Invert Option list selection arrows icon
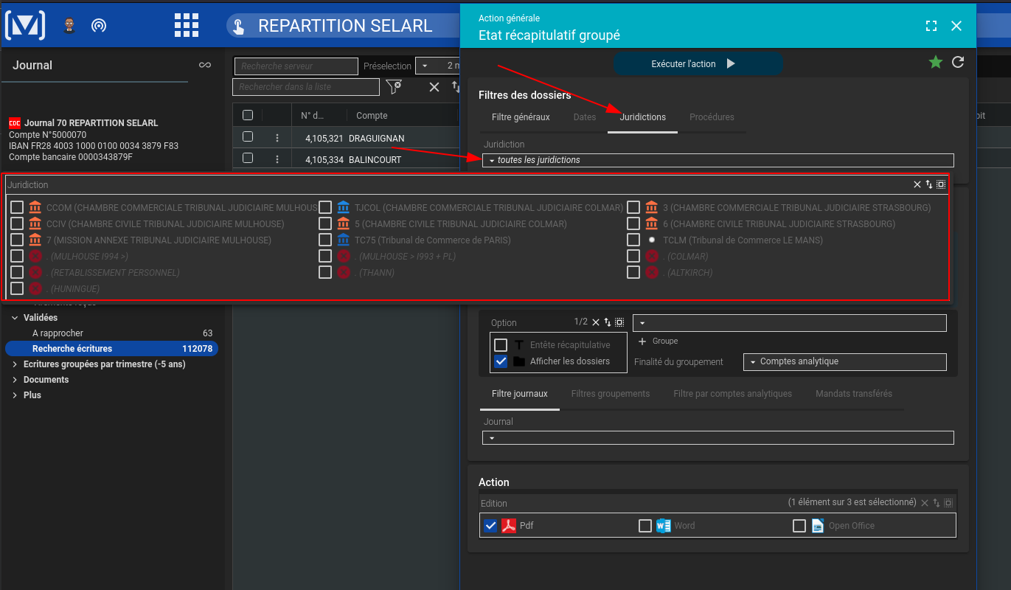This screenshot has width=1011, height=590. click(x=608, y=322)
